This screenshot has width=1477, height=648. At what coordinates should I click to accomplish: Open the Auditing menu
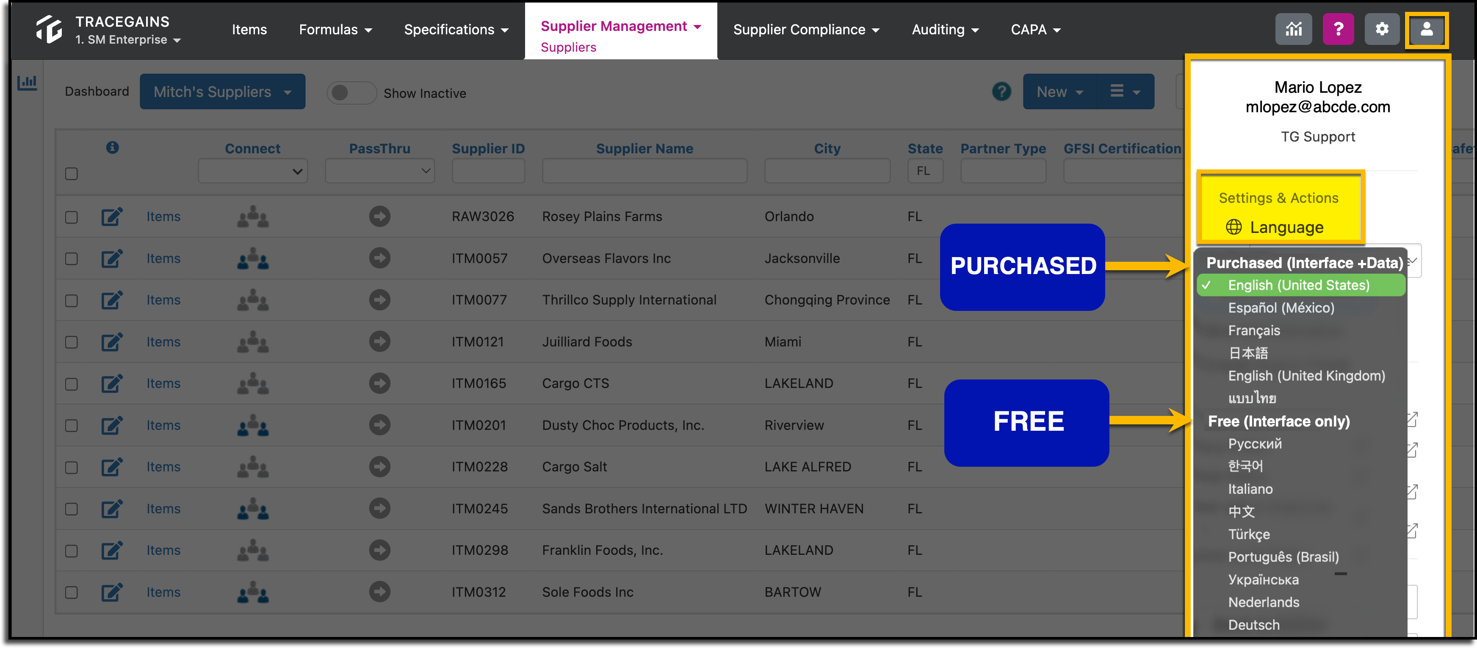(945, 29)
